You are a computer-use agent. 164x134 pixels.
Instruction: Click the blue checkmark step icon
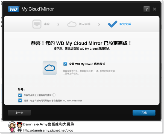113,24
